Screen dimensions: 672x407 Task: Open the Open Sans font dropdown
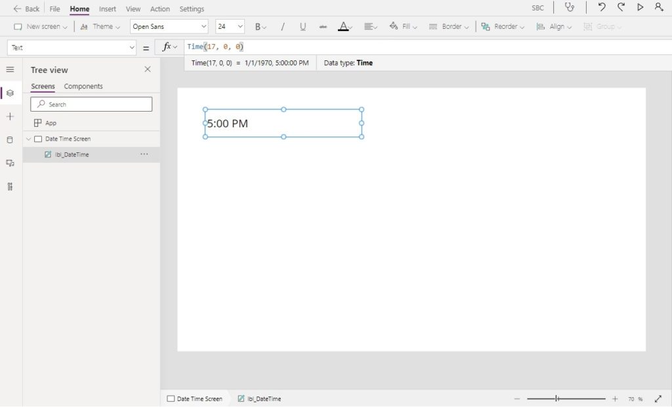click(x=169, y=27)
